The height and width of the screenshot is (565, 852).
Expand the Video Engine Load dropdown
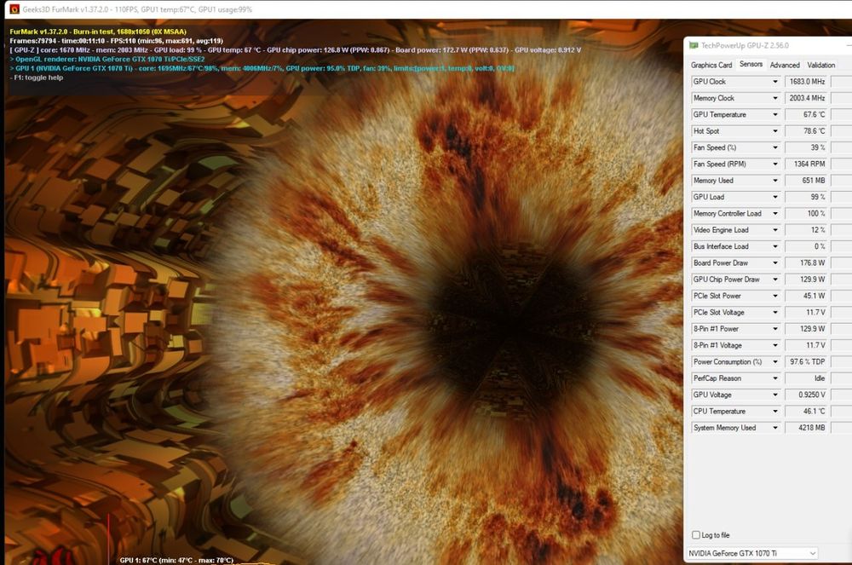775,230
